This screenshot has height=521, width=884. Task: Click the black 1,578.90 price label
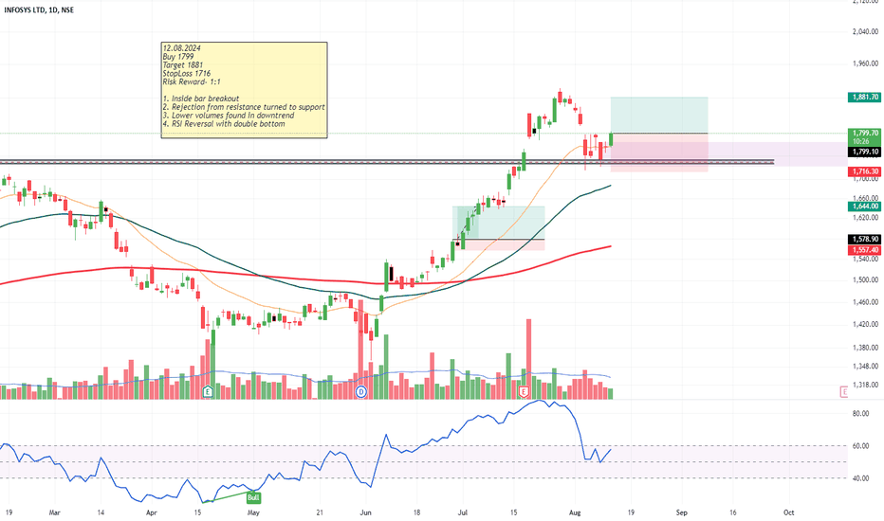pyautogui.click(x=865, y=240)
